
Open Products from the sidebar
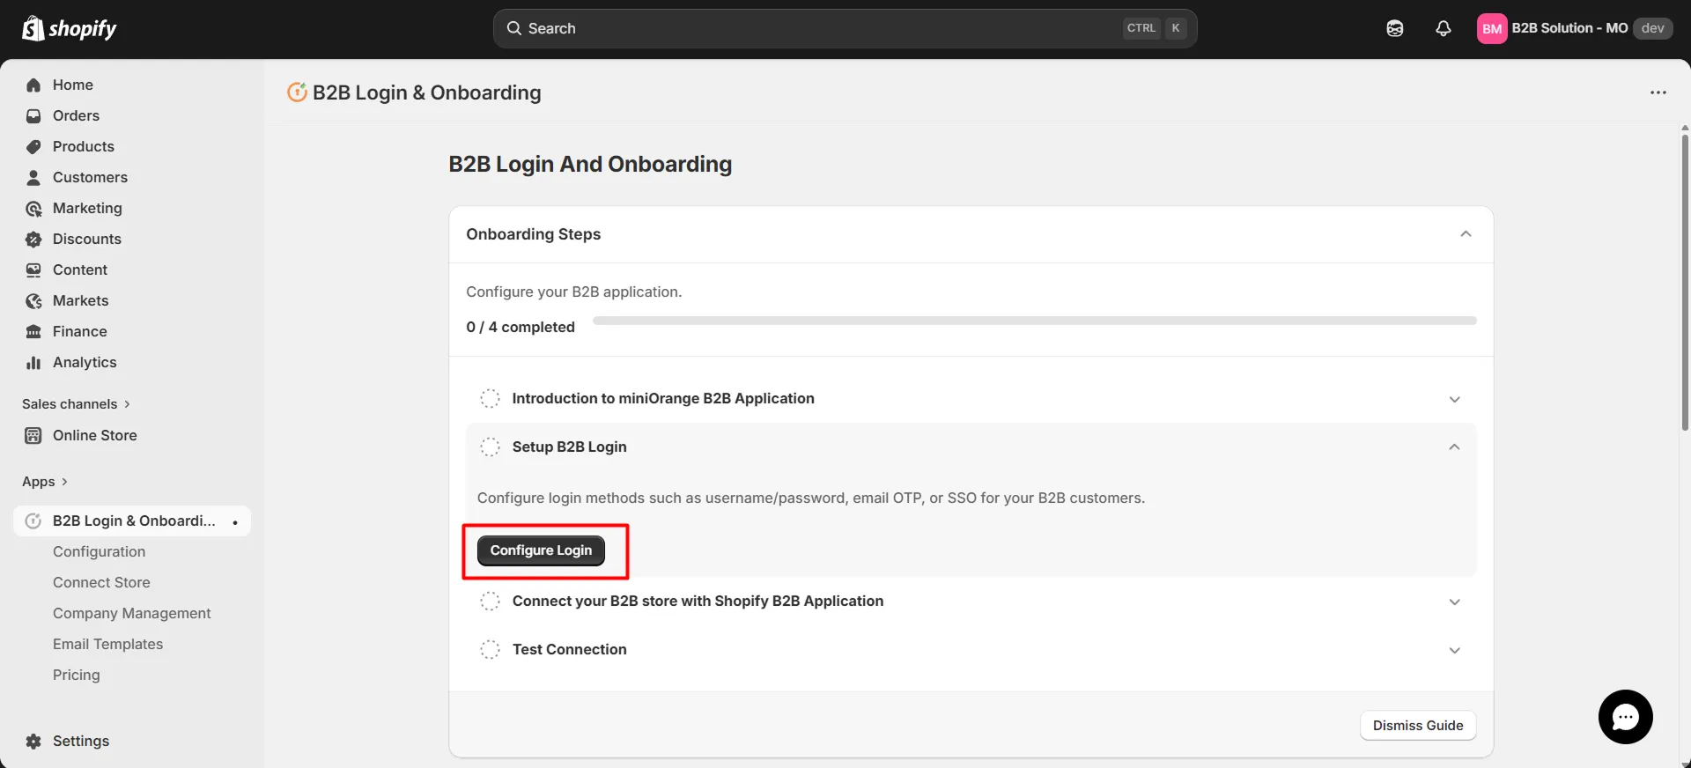coord(83,146)
